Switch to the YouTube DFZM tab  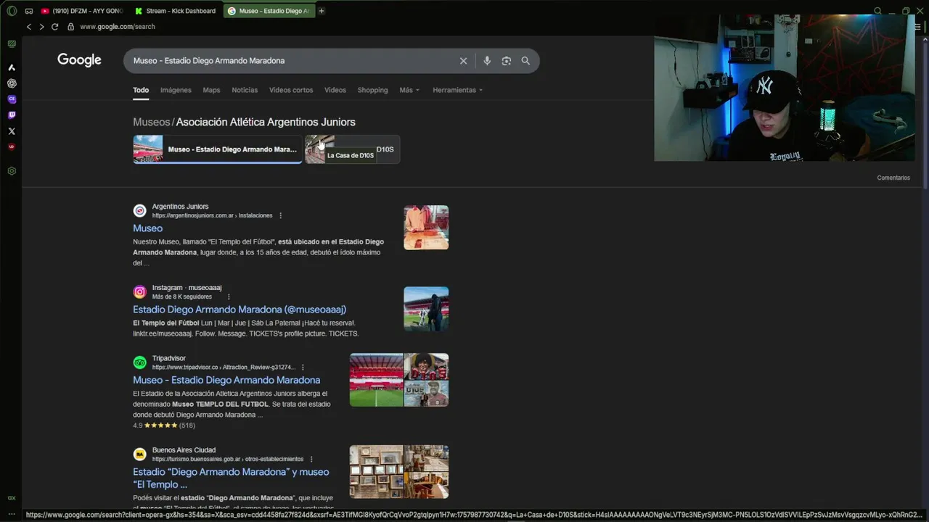pyautogui.click(x=82, y=11)
